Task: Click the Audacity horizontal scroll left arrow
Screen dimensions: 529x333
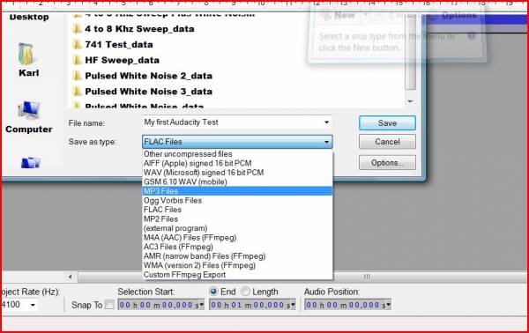Action: (x=70, y=277)
